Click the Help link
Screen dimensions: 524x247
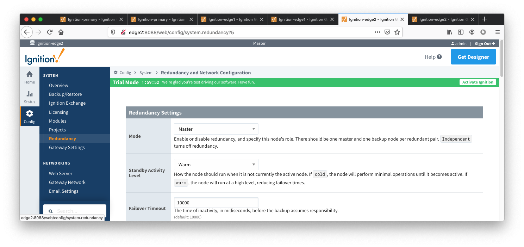pyautogui.click(x=430, y=57)
